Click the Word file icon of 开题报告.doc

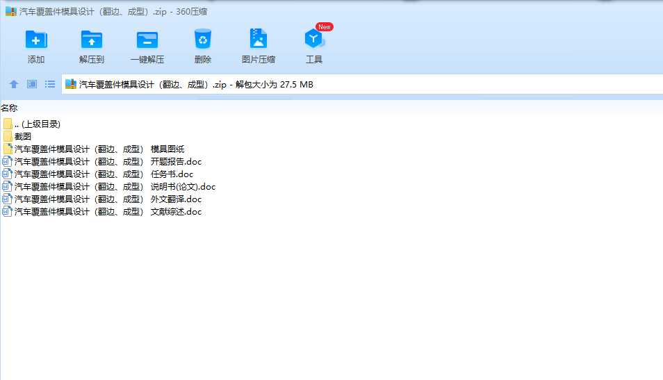tap(7, 161)
